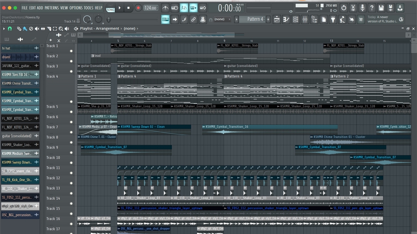Screen dimensions: 417x234
Task: Save new version of the project
Action: (391, 8)
